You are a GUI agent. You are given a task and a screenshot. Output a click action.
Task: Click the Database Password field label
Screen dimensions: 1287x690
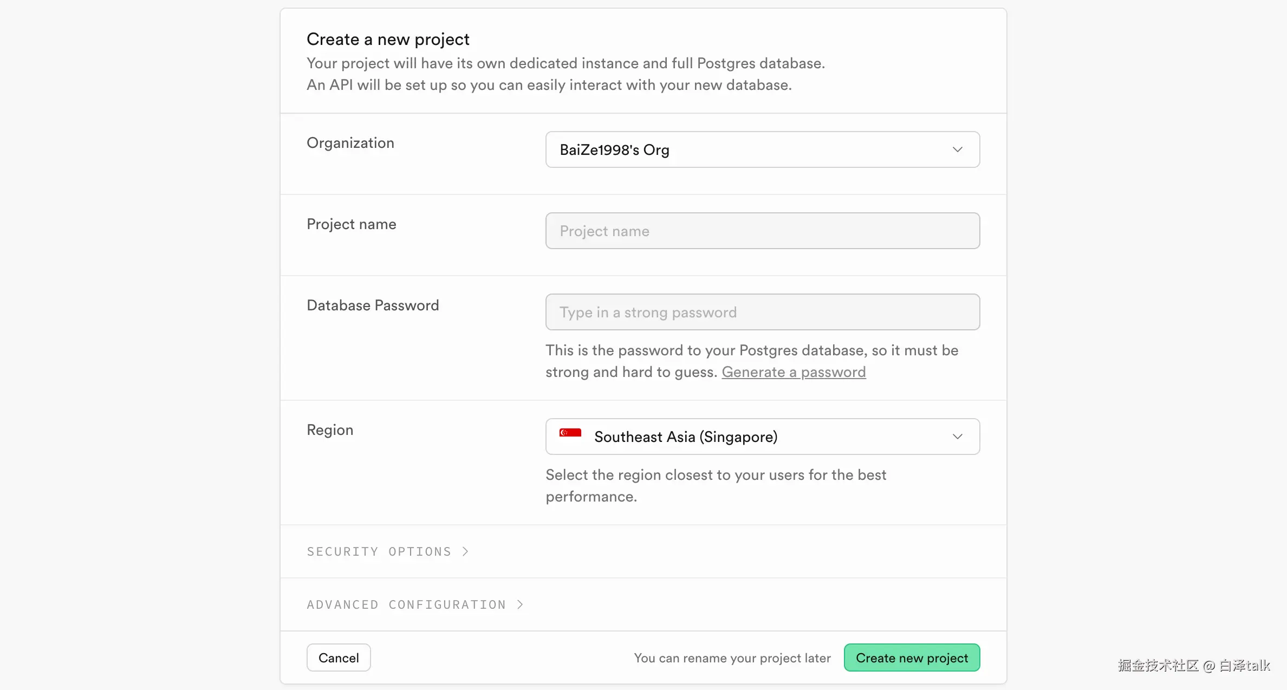coord(373,305)
